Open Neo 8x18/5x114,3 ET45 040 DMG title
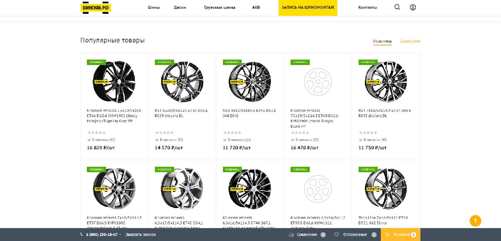 point(249,113)
